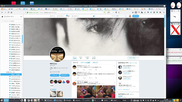Click left profile ツイート button
Viewport: 182px width, 102px height.
(x=55, y=75)
